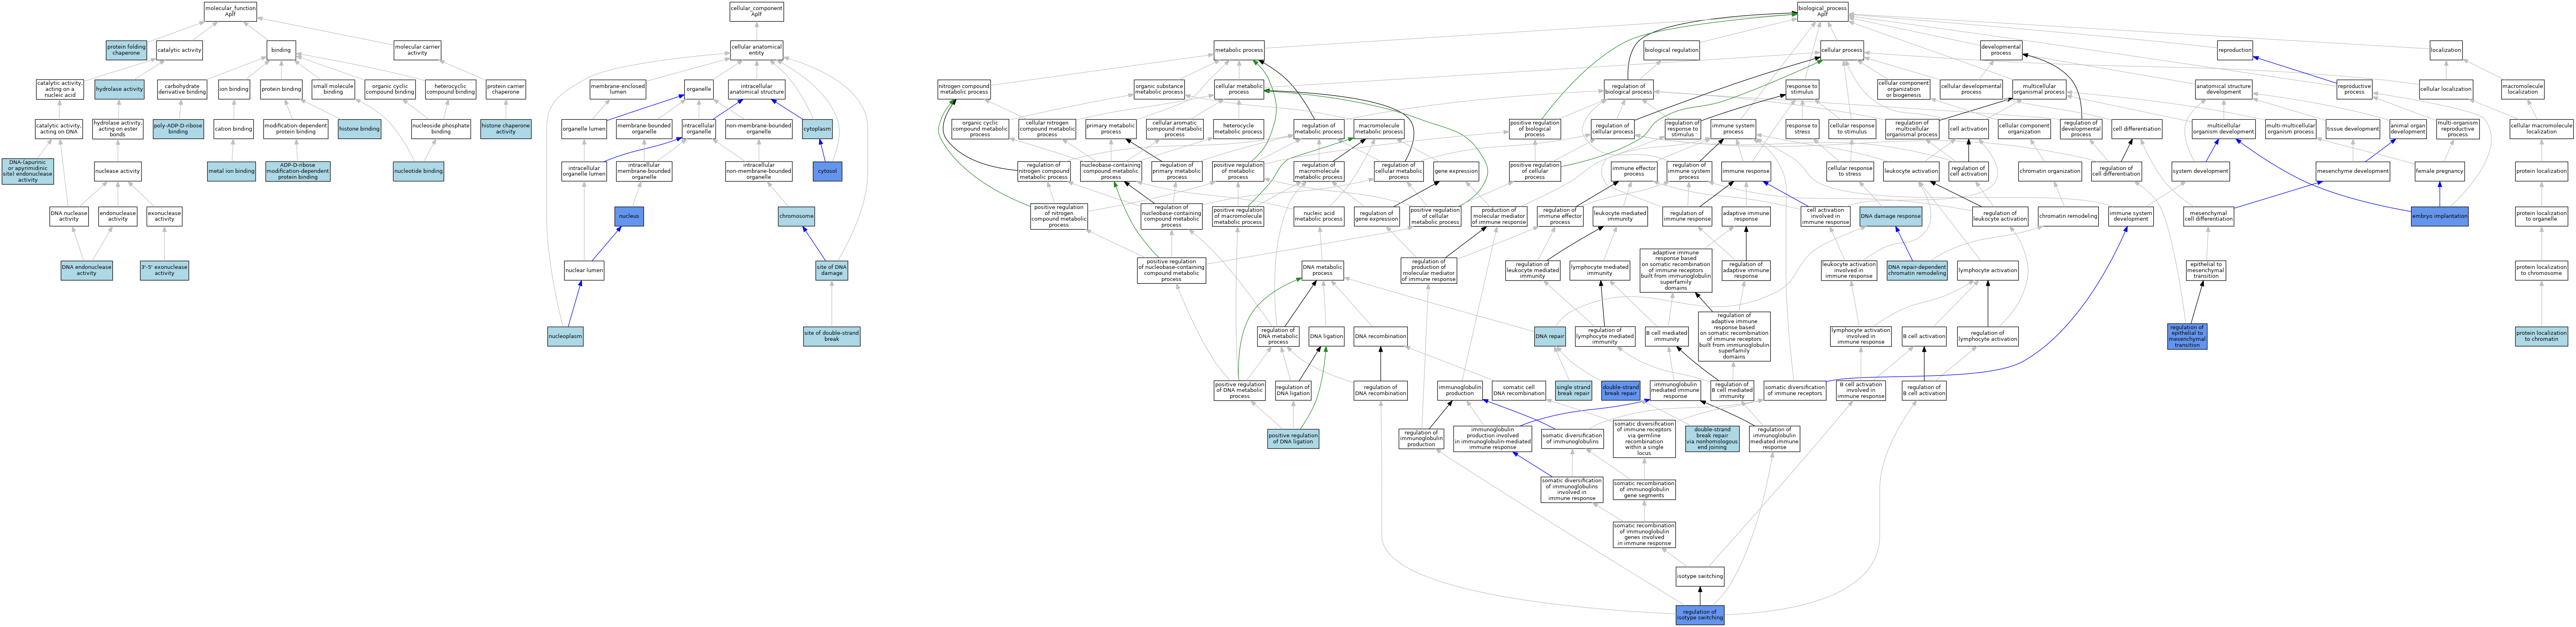Click 'regulation of epithelial to mesenchymal transition' node
Screen dimensions: 2576x627
tap(2187, 336)
